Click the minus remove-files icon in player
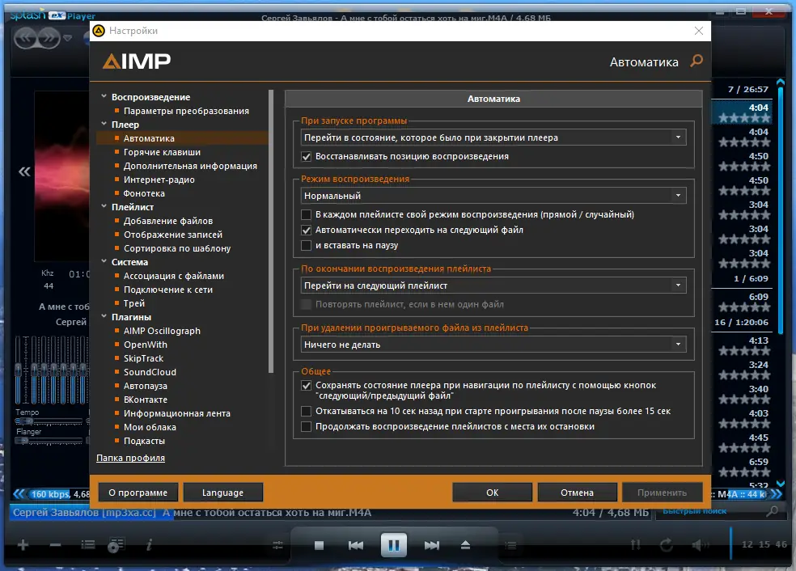796x571 pixels. click(x=55, y=545)
